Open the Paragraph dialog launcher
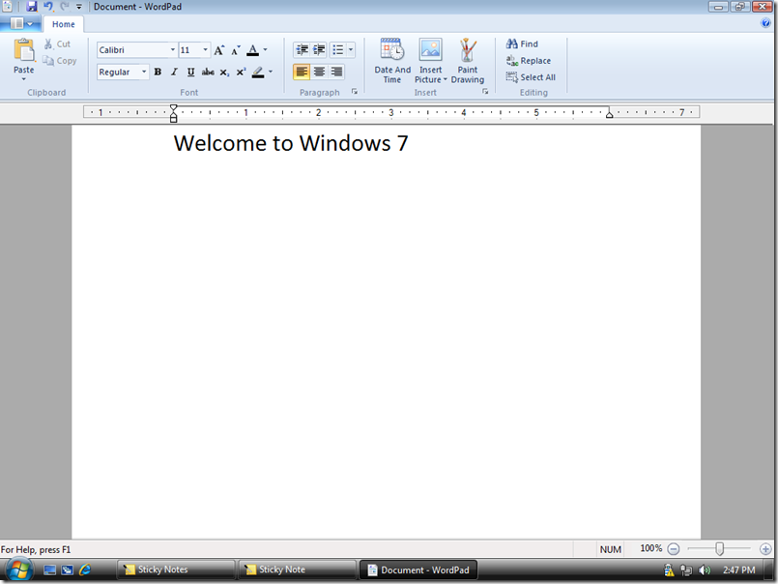This screenshot has height=584, width=778. click(355, 92)
